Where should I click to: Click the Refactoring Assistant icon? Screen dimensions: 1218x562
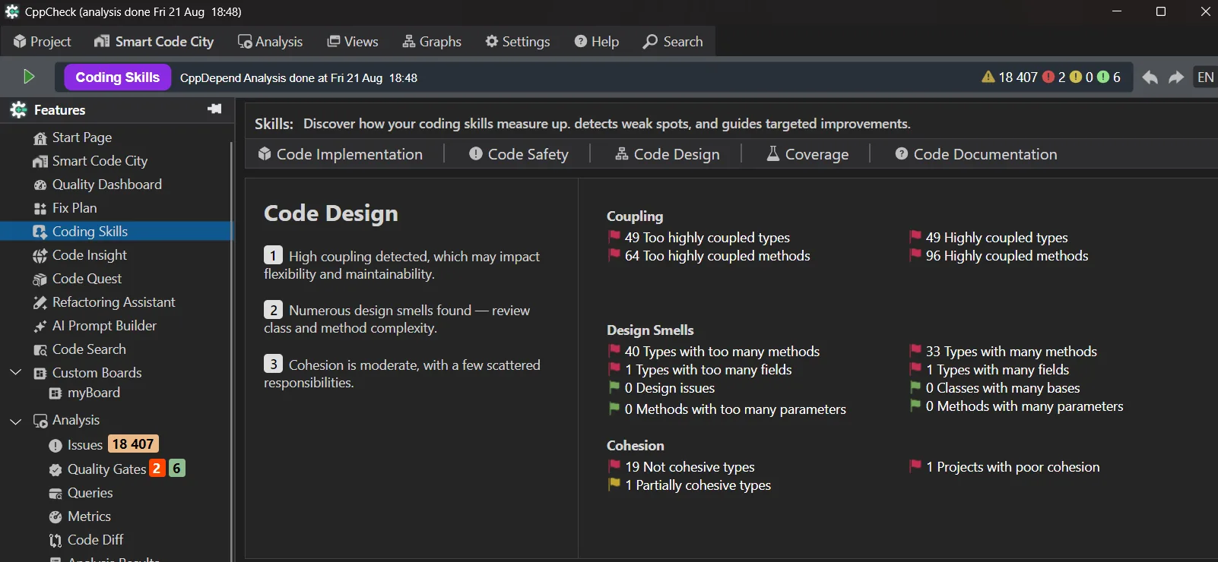click(40, 303)
